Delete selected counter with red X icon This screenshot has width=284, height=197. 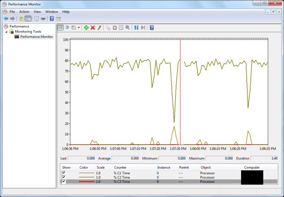point(93,28)
